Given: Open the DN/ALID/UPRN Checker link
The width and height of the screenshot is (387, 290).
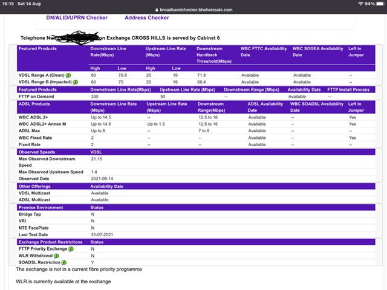Looking at the screenshot, I should coord(77,18).
